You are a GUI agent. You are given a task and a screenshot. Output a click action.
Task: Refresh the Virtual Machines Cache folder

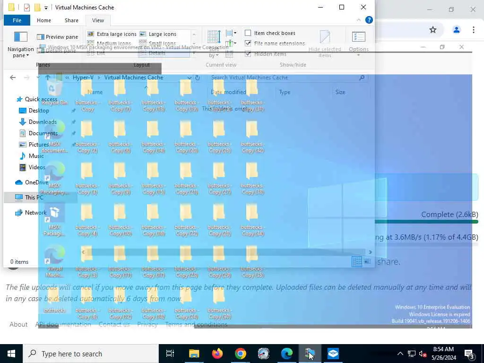tap(198, 78)
